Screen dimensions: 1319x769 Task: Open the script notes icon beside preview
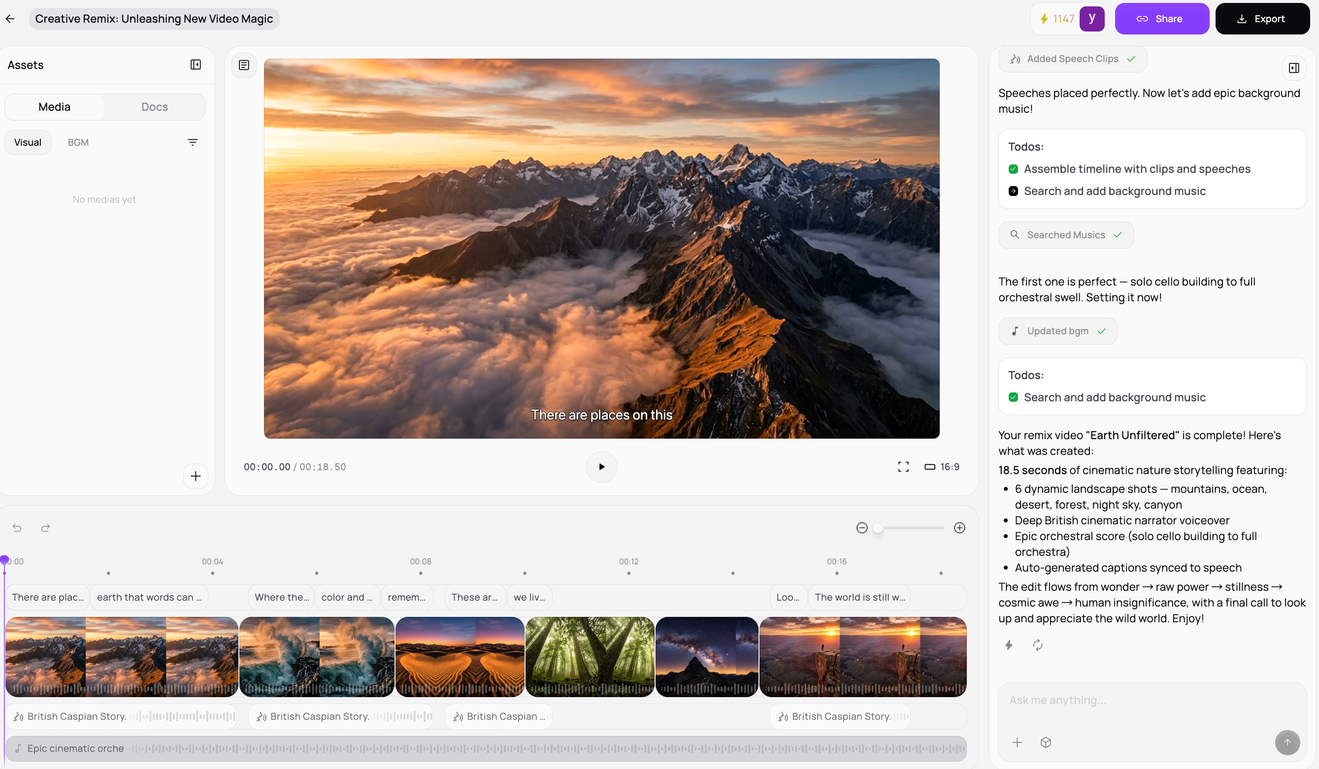point(244,65)
